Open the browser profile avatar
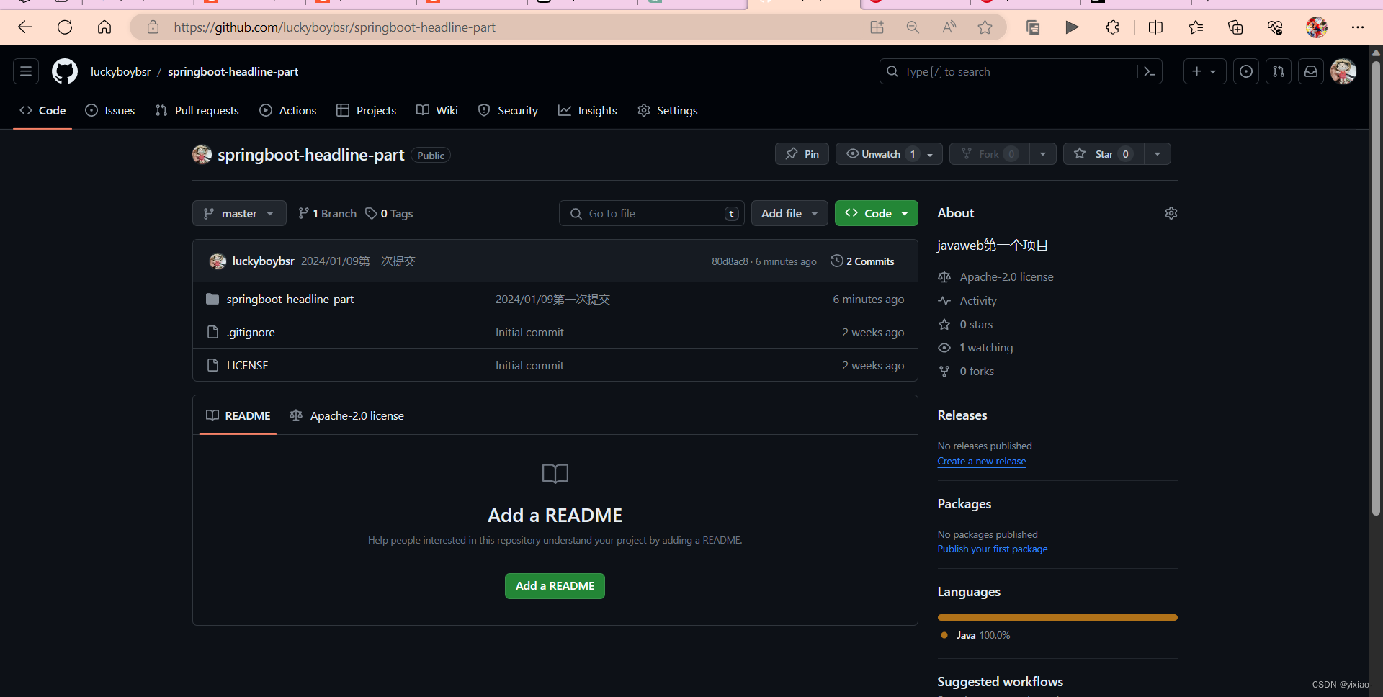 point(1317,27)
